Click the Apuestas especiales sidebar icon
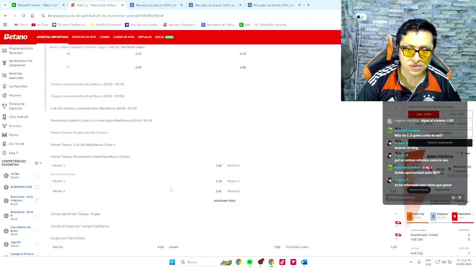The width and height of the screenshot is (476, 268). (x=4, y=76)
